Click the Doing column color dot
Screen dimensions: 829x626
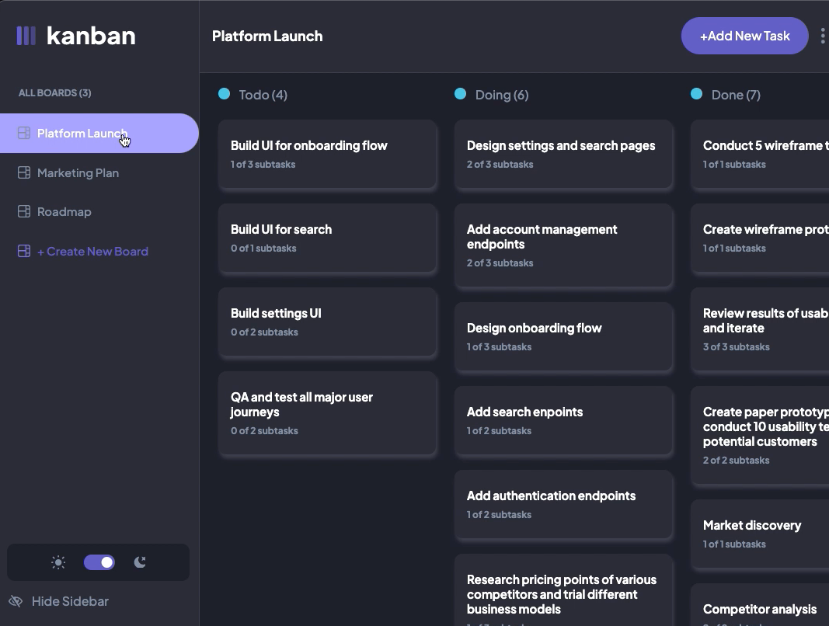tap(461, 94)
